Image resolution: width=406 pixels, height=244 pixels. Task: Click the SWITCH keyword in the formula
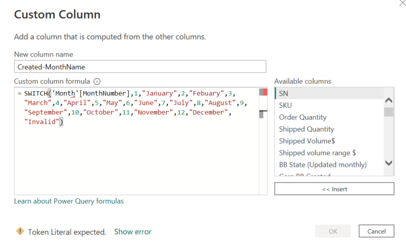click(36, 94)
